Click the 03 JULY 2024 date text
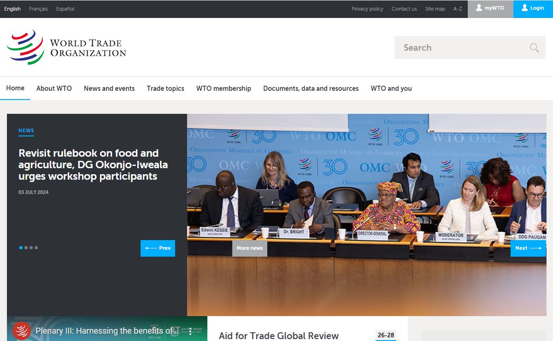Viewport: 553px width, 341px height. [33, 192]
